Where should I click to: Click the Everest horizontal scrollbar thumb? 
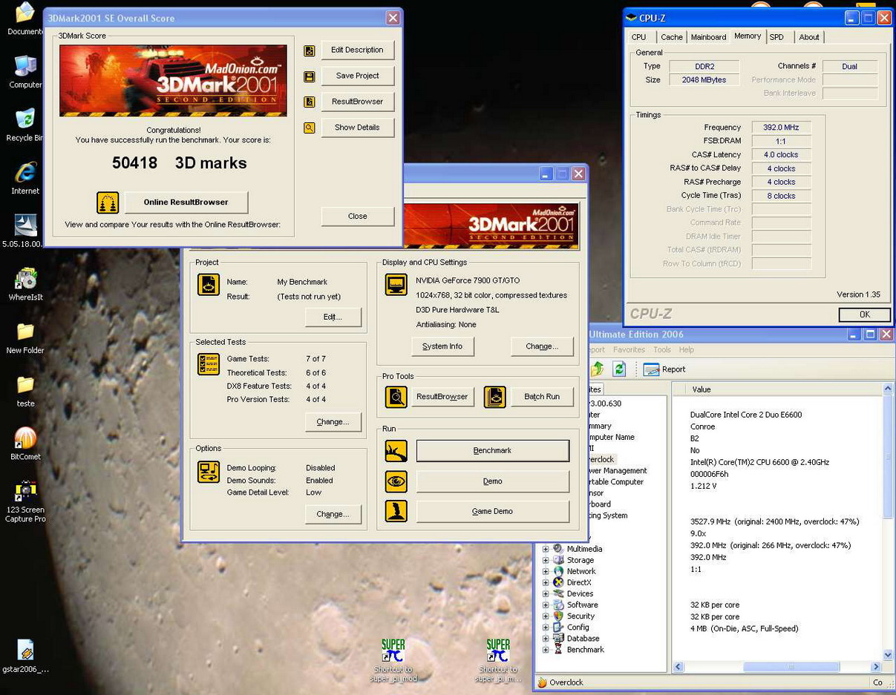(x=791, y=668)
